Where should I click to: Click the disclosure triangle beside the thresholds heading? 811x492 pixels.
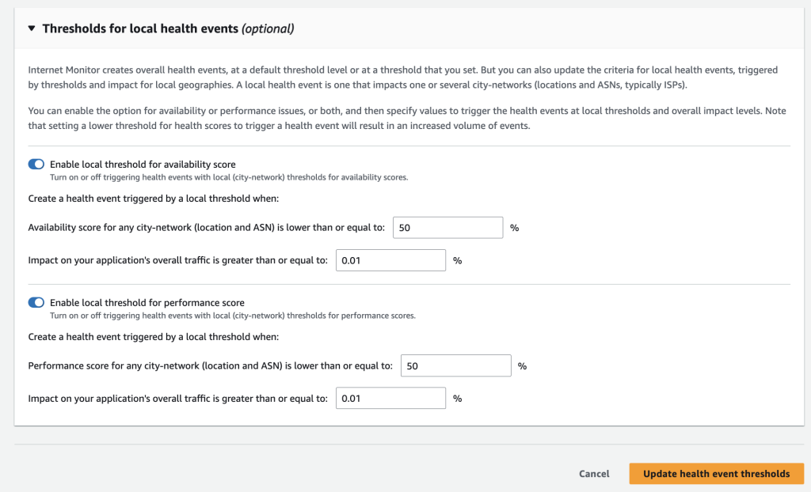click(x=32, y=28)
